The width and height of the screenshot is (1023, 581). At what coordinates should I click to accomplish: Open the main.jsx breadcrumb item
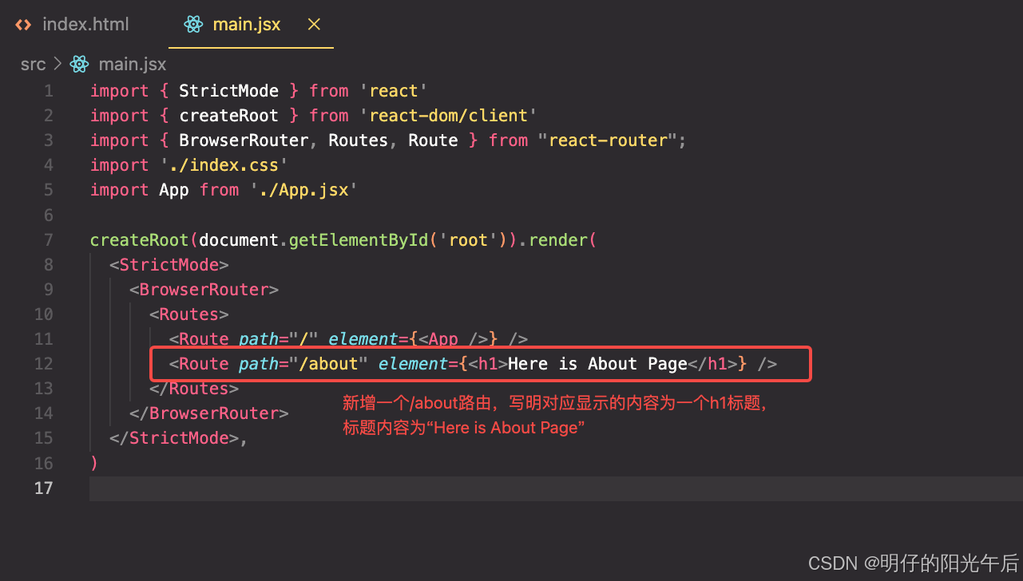click(x=132, y=64)
